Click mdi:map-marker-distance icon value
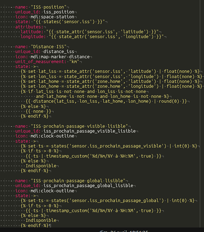Image resolution: width=204 pixels, height=232 pixels. point(60,57)
